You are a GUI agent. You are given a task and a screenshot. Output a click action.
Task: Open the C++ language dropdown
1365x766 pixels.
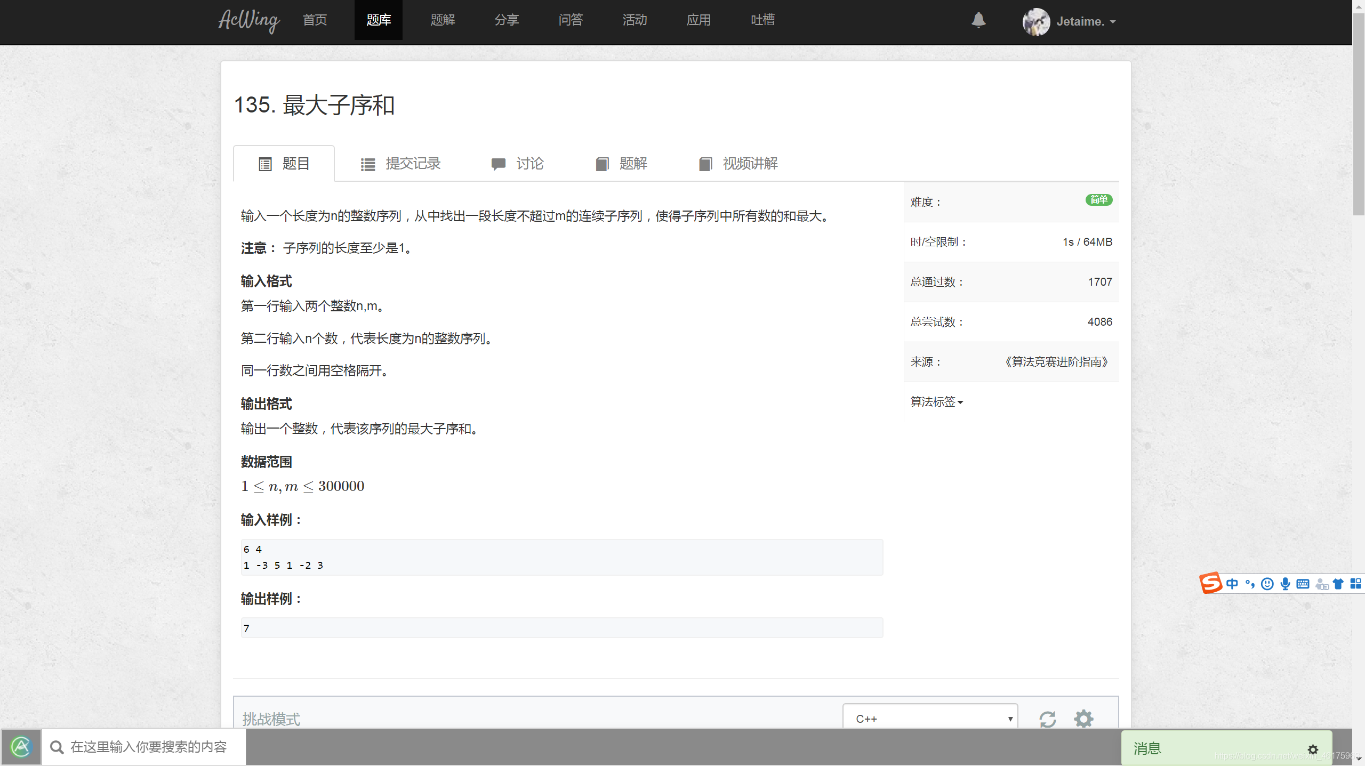[x=930, y=718]
